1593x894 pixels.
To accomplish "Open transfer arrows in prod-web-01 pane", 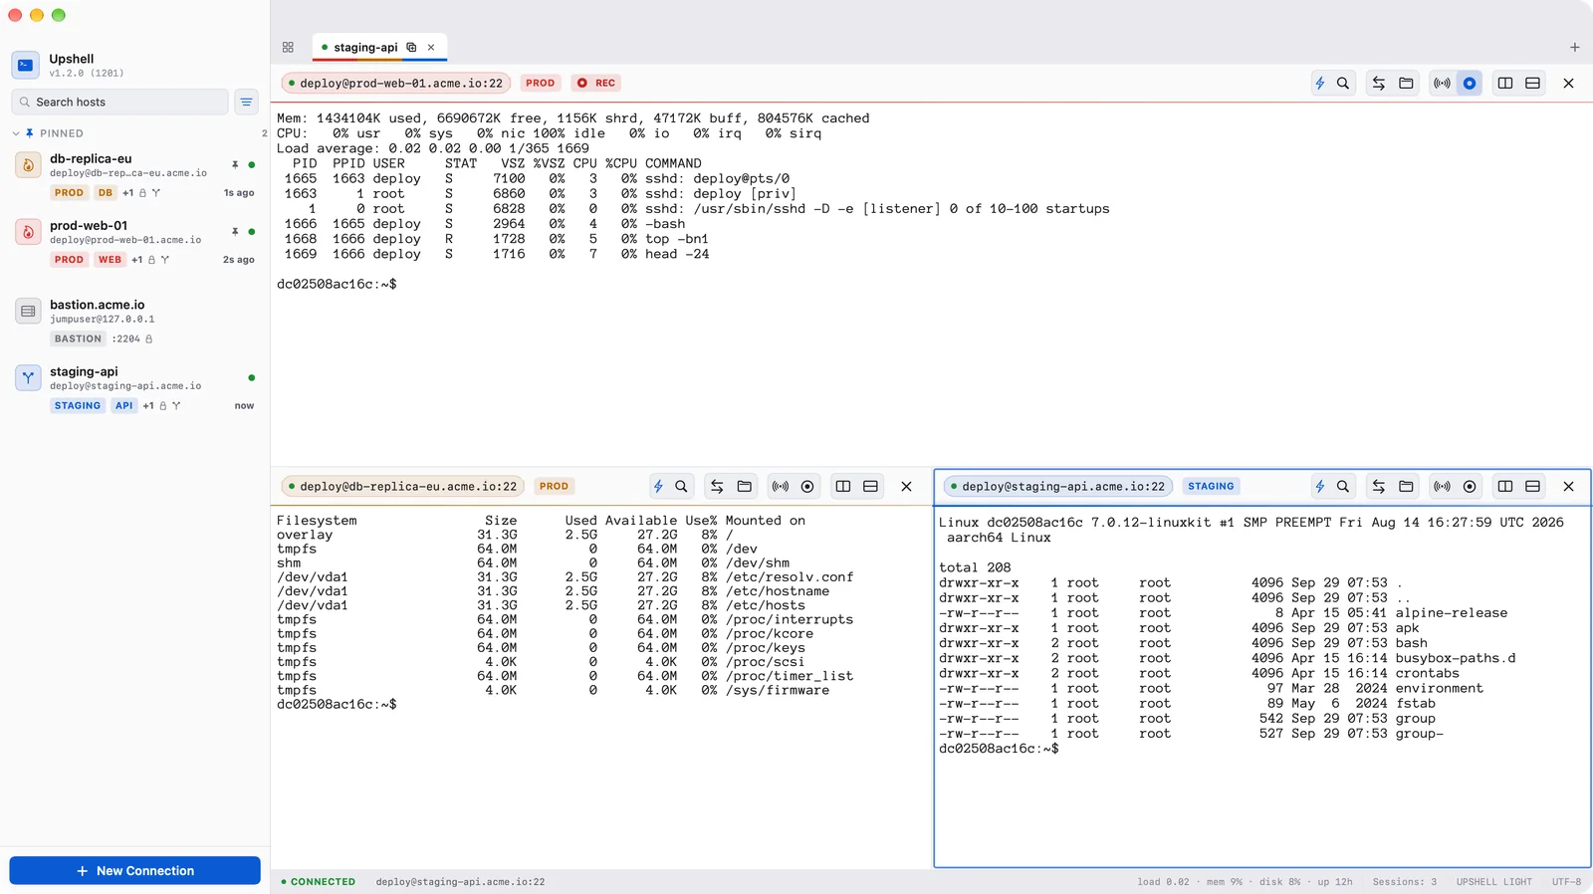I will pyautogui.click(x=1379, y=84).
